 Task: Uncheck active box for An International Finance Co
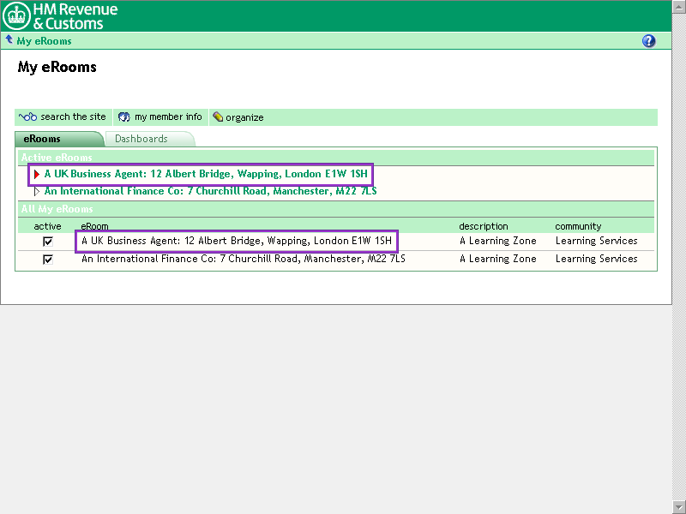pyautogui.click(x=48, y=260)
